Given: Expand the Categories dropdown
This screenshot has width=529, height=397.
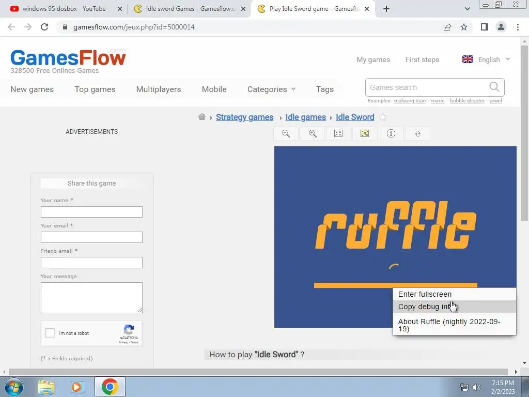Looking at the screenshot, I should point(271,89).
